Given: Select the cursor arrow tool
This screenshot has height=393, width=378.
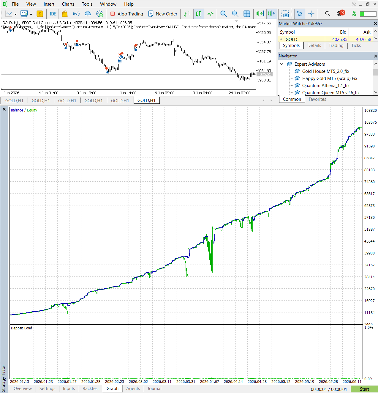Looking at the screenshot, I should (x=300, y=14).
